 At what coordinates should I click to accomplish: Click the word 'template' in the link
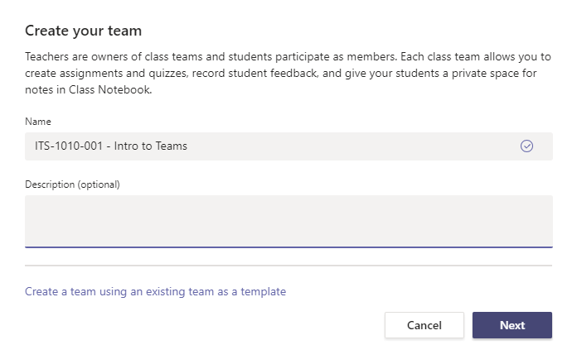(262, 291)
